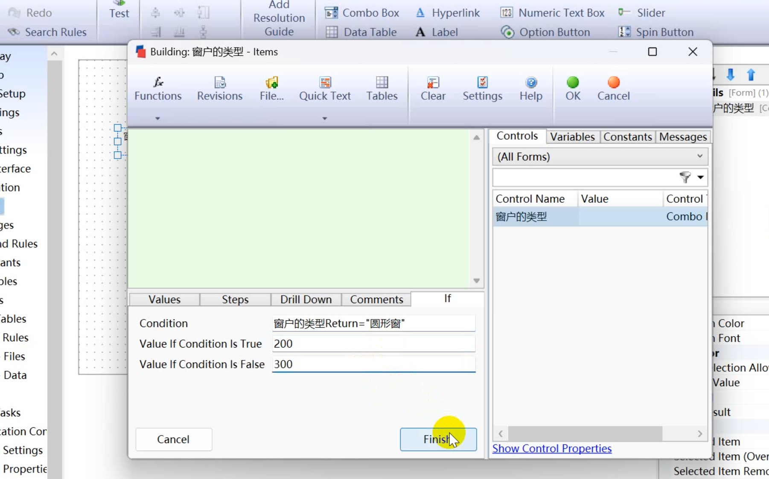Open the Quick Text tool
This screenshot has height=479, width=769.
(325, 89)
